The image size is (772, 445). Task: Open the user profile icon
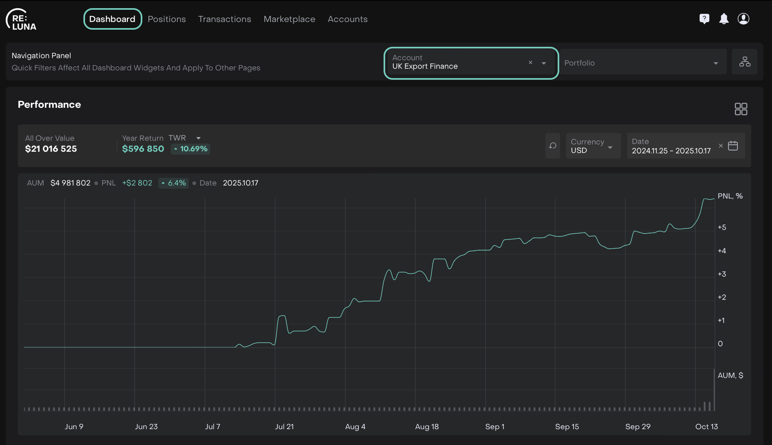click(743, 19)
